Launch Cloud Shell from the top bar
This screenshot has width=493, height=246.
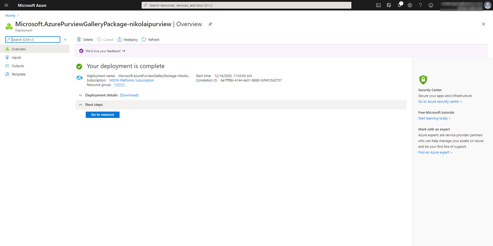coord(378,5)
